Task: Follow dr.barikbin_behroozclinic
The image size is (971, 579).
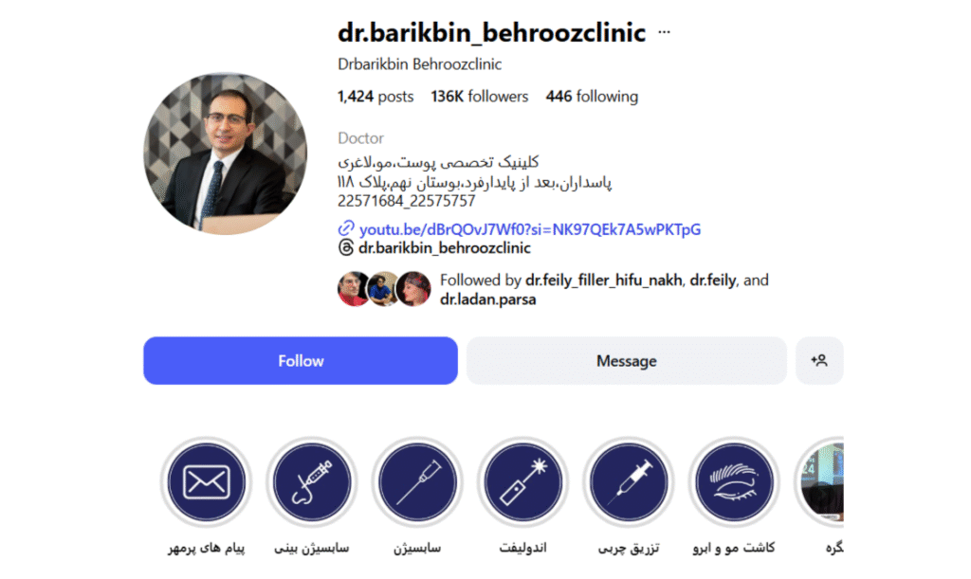Action: pyautogui.click(x=301, y=361)
